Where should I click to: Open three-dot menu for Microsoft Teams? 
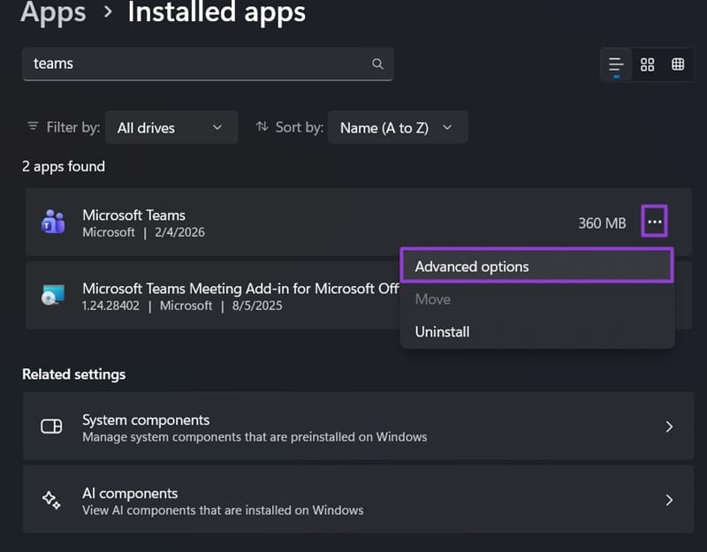pos(654,223)
